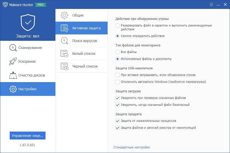Click the Защита загрузки heading
Image resolution: width=230 pixels, height=153 pixels.
point(128,91)
